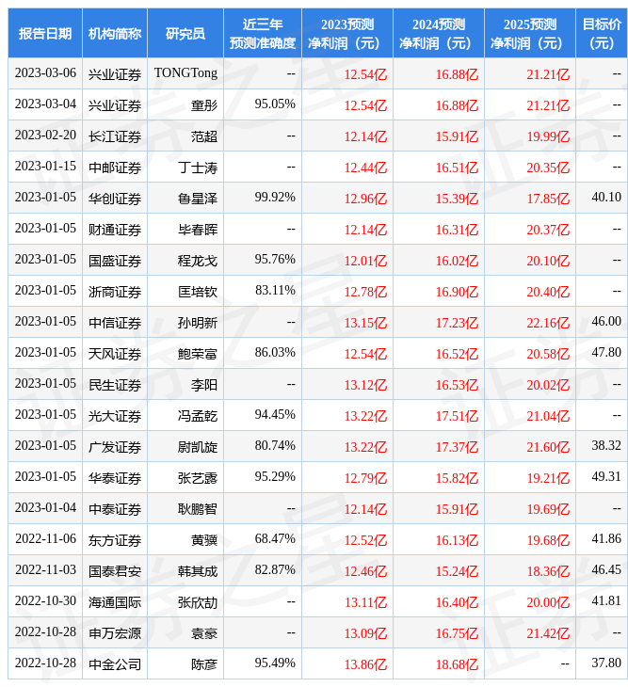Image resolution: width=628 pixels, height=687 pixels.
Task: Click the 华泰证券 institution cell
Action: point(115,478)
